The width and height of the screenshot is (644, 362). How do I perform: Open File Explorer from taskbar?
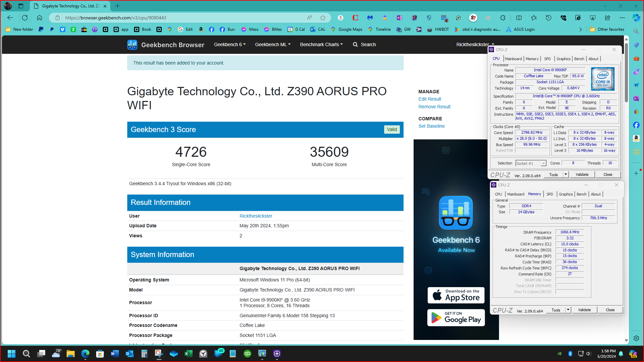click(70, 354)
